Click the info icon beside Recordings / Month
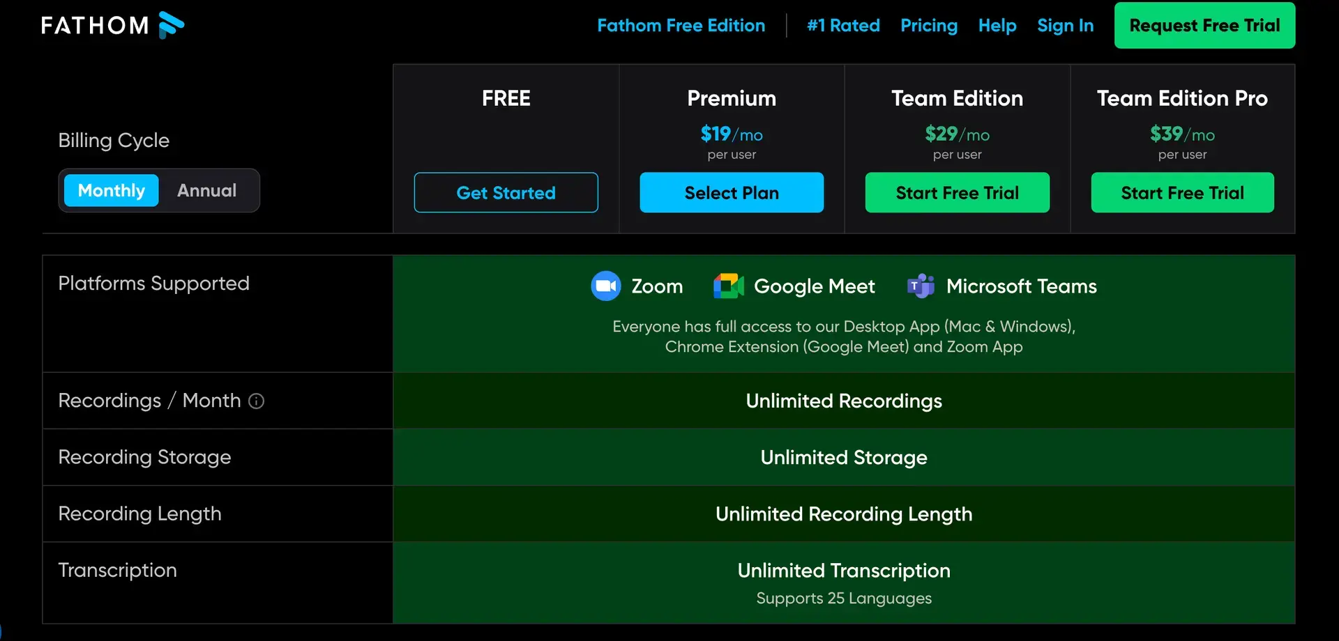Viewport: 1339px width, 641px height. 257,401
